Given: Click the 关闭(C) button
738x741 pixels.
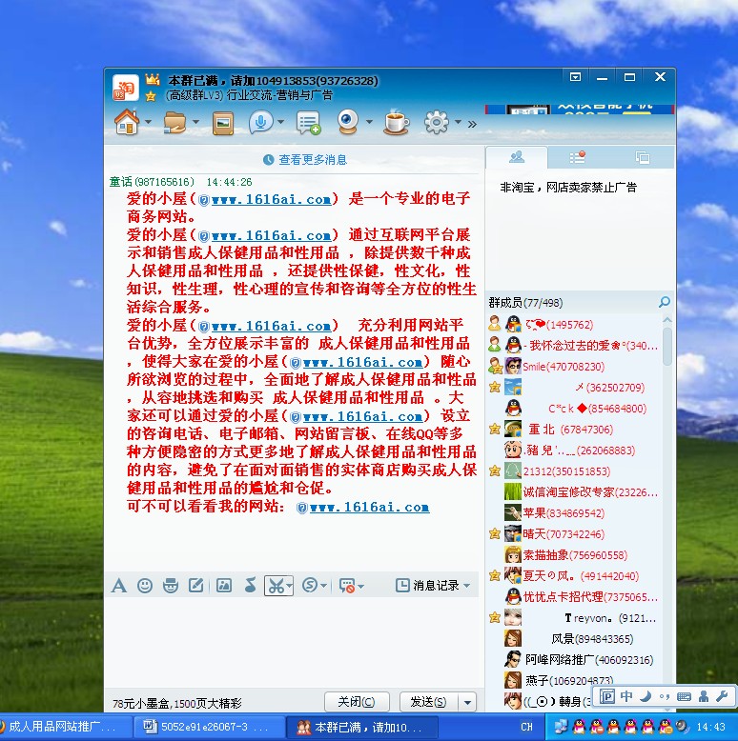Looking at the screenshot, I should tap(357, 702).
